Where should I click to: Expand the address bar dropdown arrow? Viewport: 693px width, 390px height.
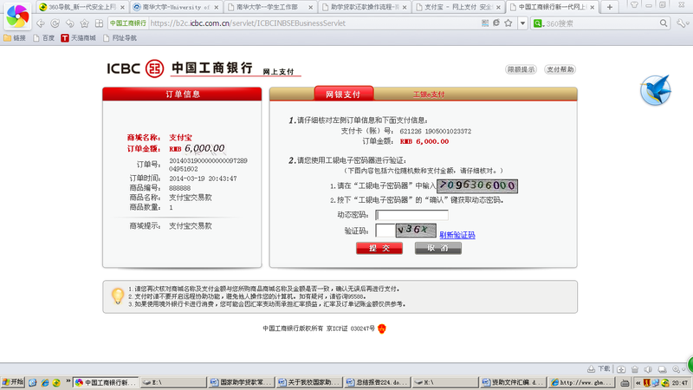coord(522,23)
